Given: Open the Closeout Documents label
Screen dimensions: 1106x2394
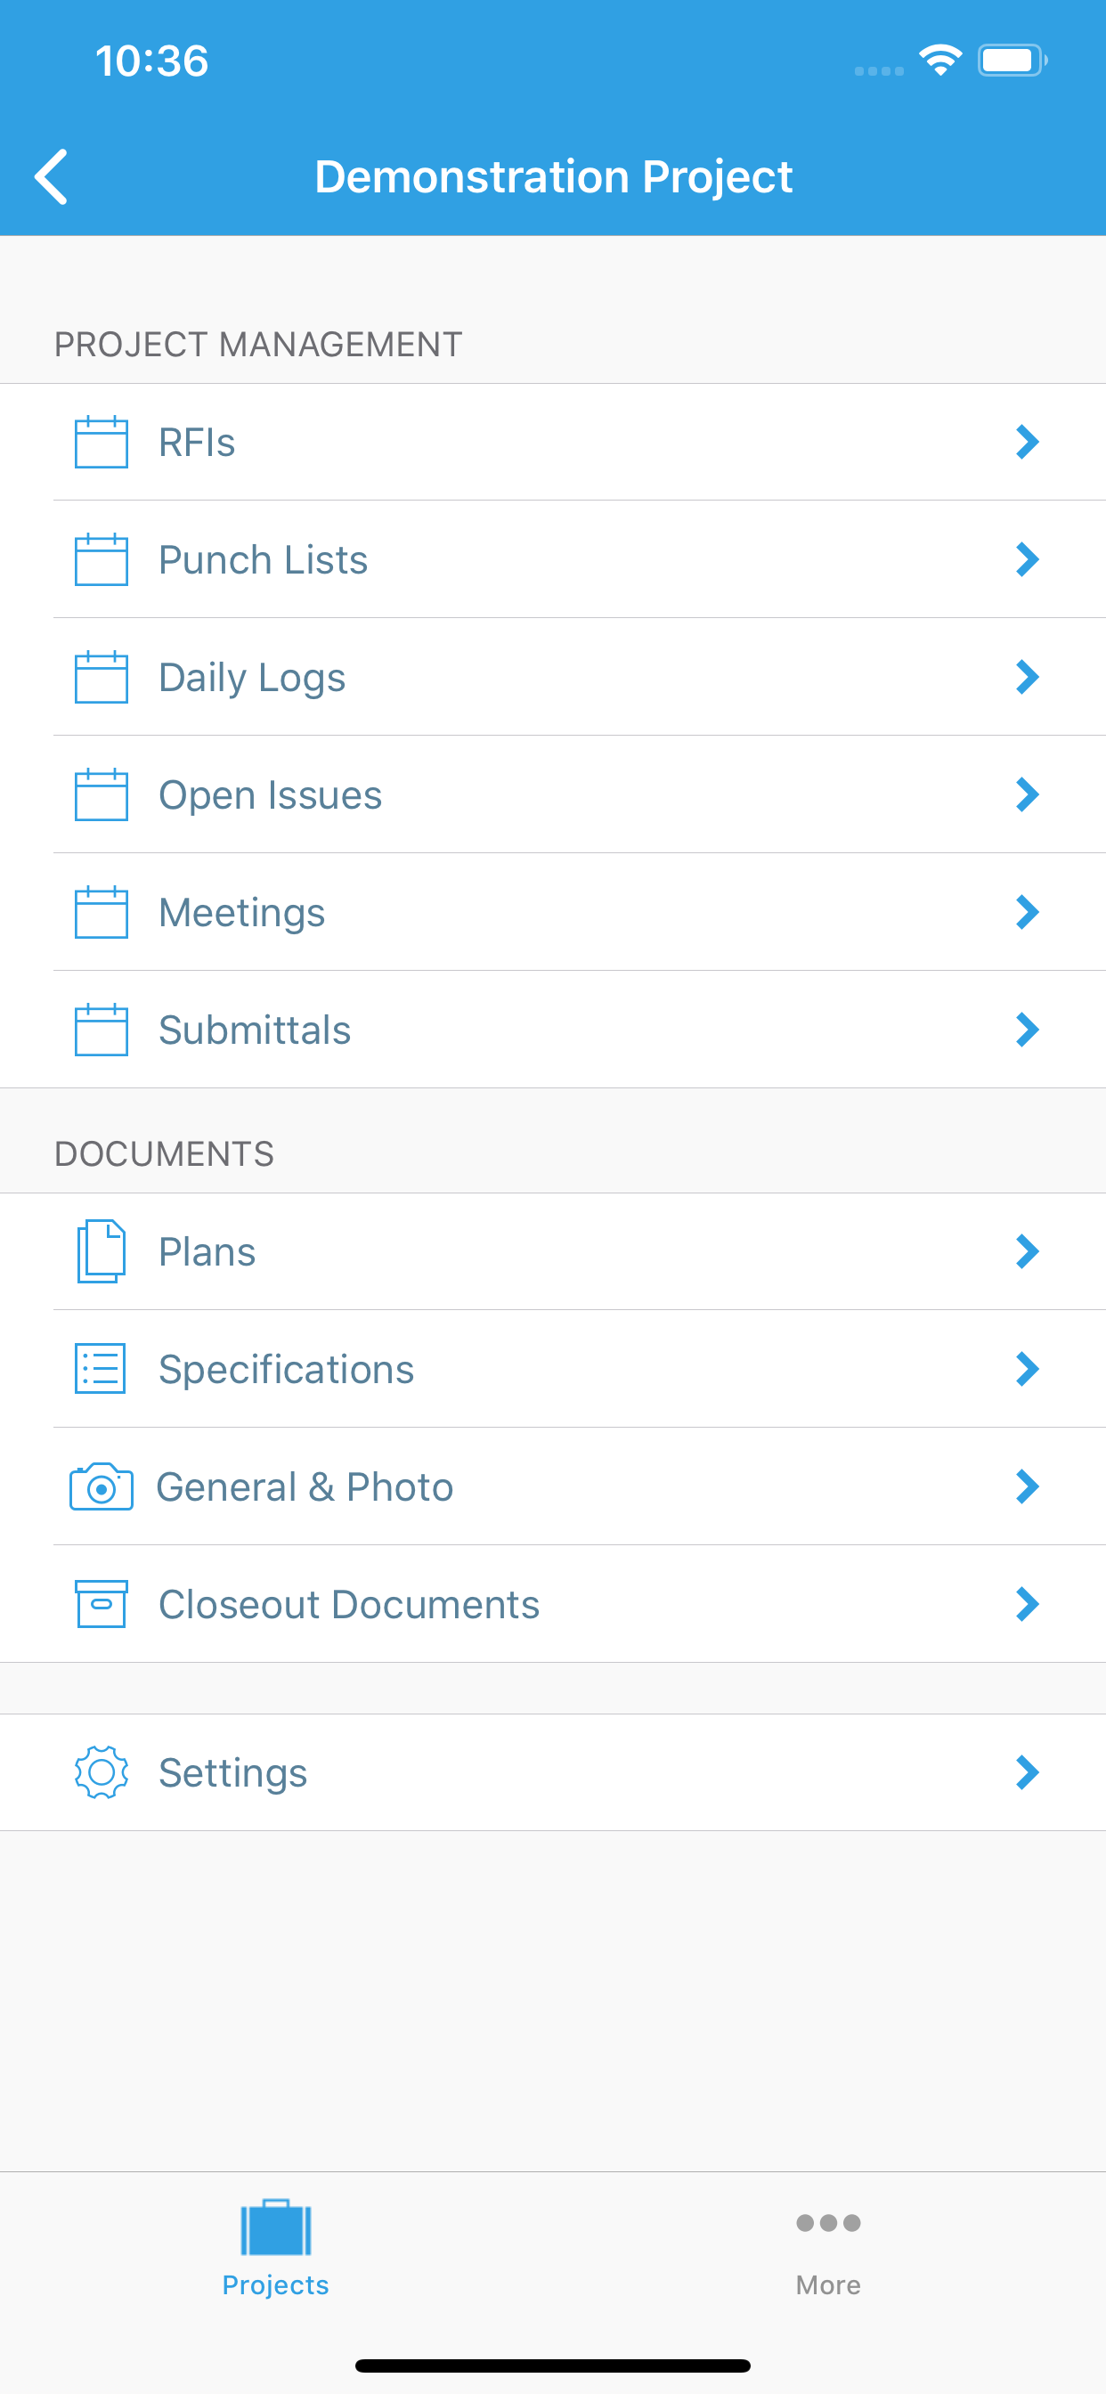Looking at the screenshot, I should click(x=349, y=1605).
